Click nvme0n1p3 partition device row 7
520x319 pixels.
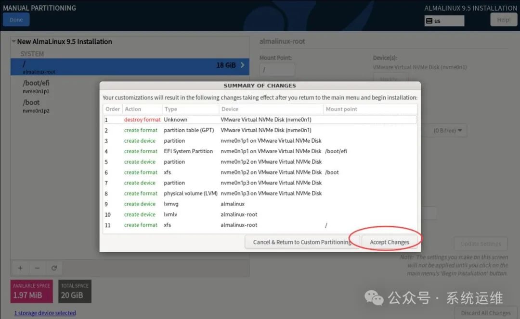point(260,183)
